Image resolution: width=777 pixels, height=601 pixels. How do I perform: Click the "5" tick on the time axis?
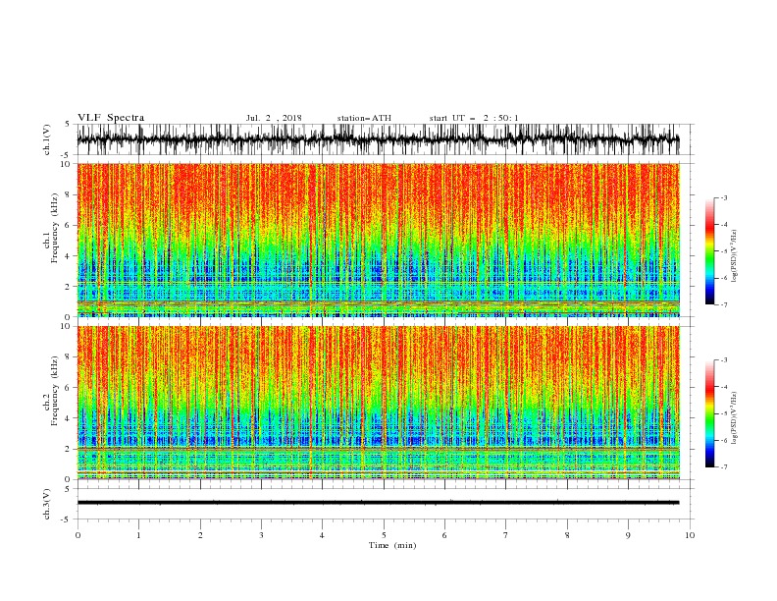click(x=384, y=535)
